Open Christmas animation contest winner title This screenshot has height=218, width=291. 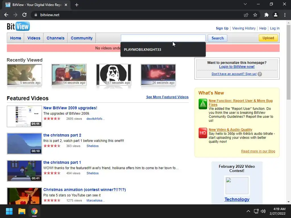tap(84, 190)
